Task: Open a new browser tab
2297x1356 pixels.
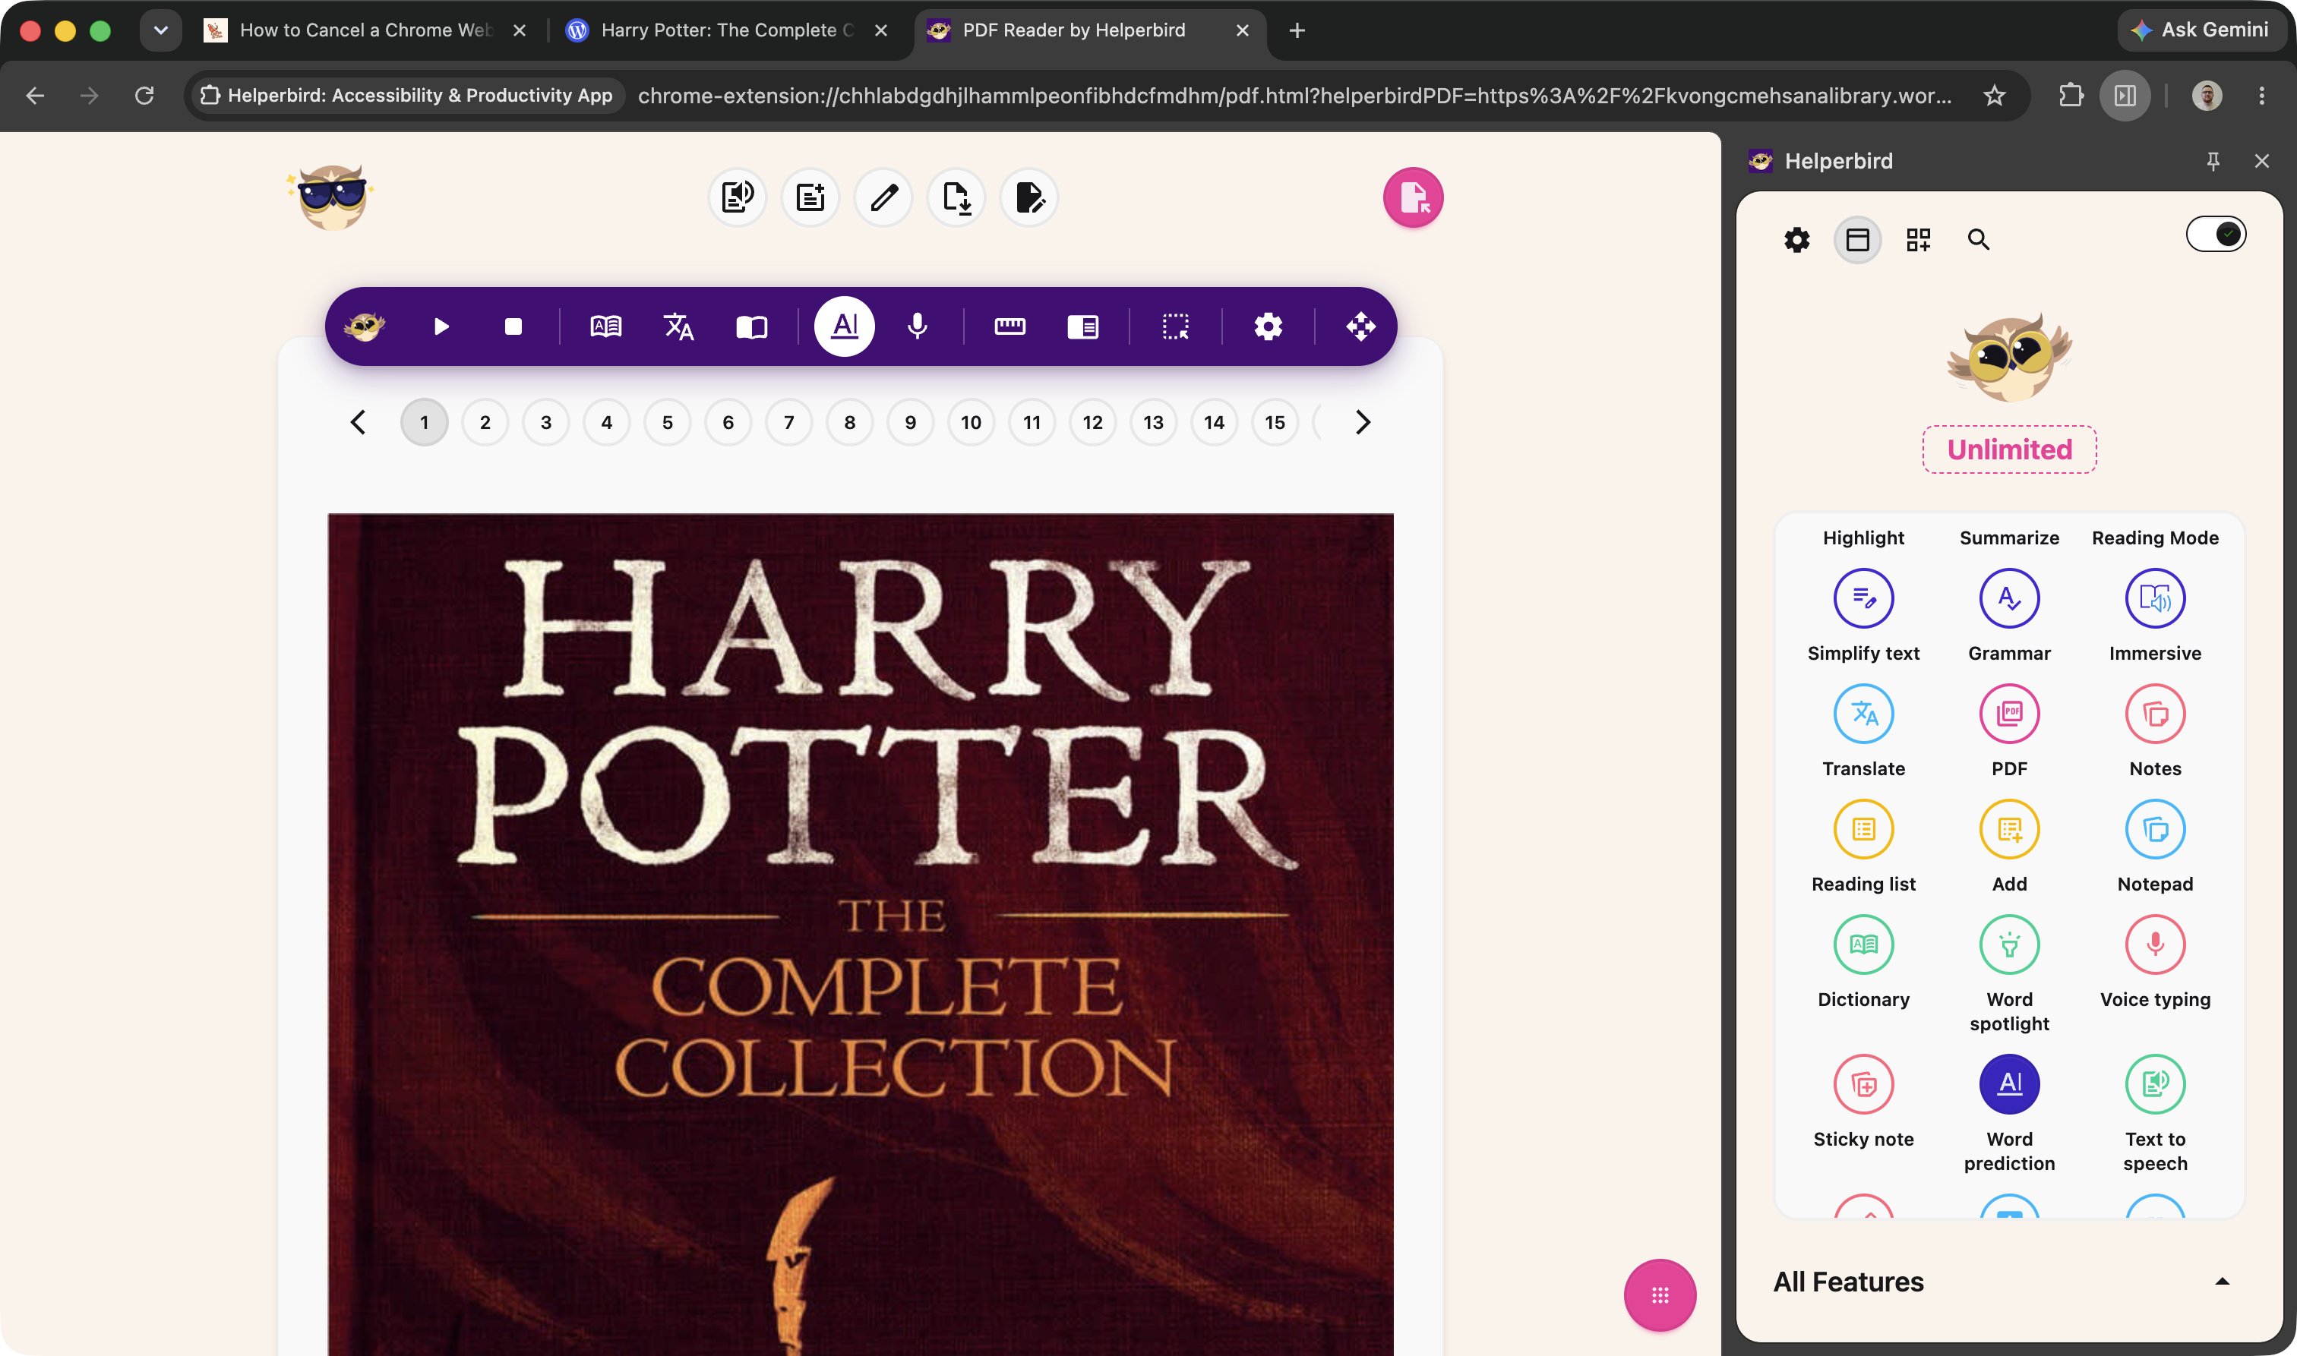Action: tap(1296, 30)
